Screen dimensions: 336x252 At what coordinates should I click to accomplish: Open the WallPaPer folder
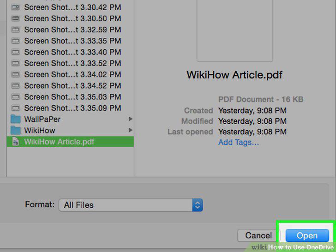(70, 119)
